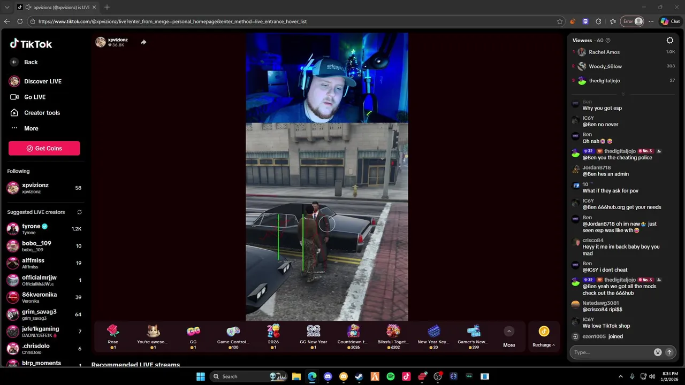Share the live stream

point(143,42)
